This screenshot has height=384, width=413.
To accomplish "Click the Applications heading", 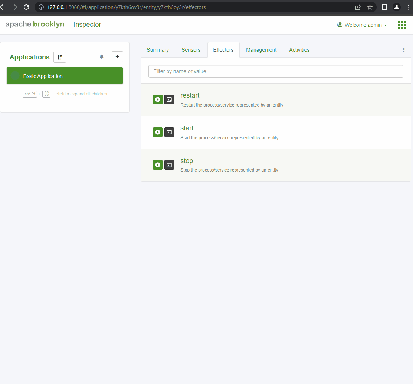I will tap(30, 57).
